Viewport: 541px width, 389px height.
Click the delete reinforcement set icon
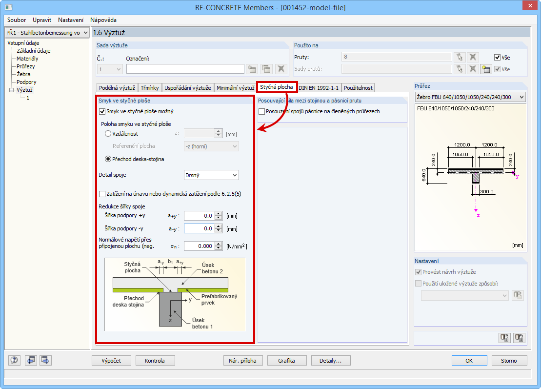281,69
